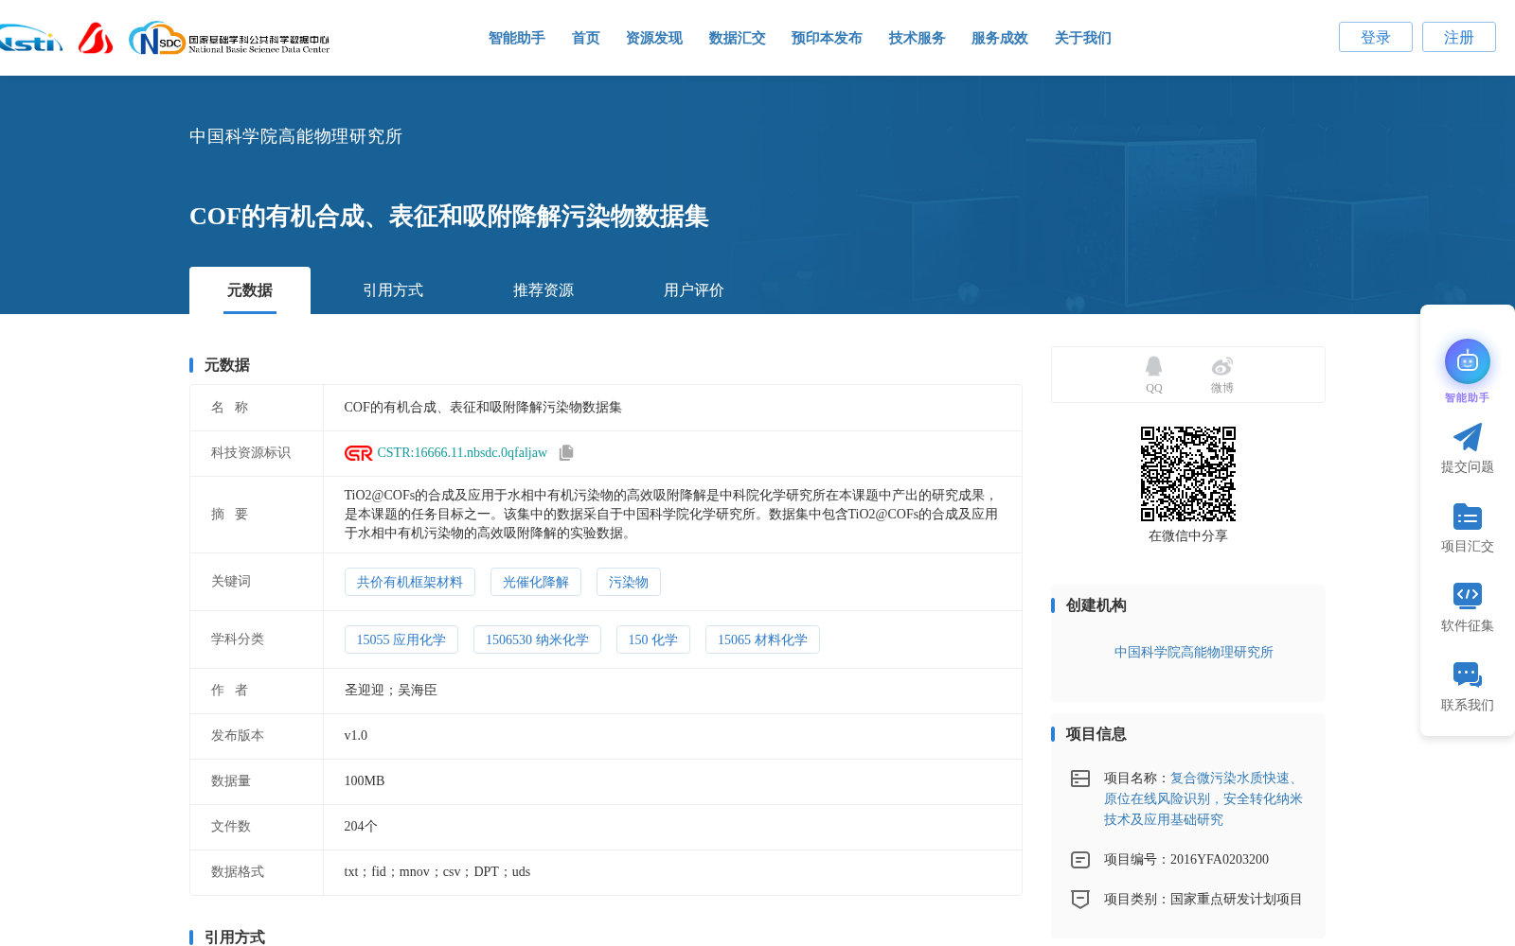Select subject tag 15065 材料化学
1515x946 pixels.
[x=762, y=639]
